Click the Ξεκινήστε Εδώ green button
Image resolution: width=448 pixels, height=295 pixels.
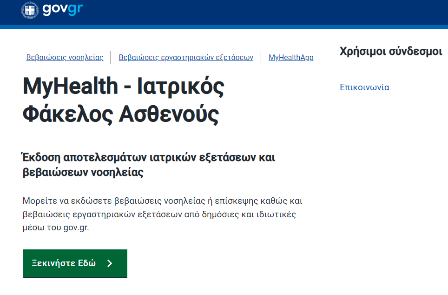(75, 263)
